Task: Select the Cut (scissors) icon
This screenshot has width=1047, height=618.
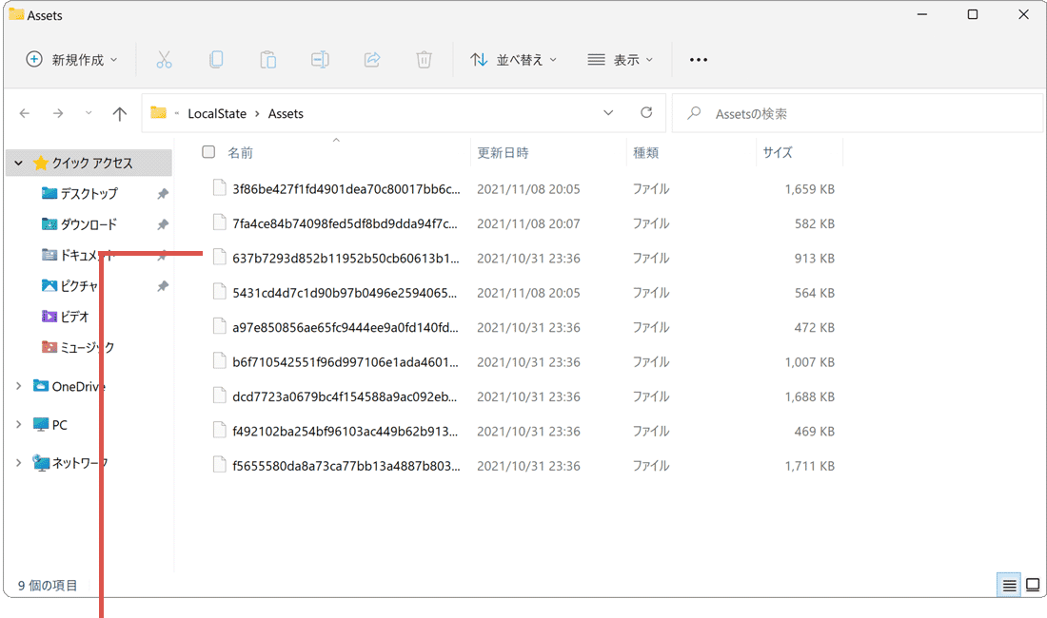Action: (x=165, y=59)
